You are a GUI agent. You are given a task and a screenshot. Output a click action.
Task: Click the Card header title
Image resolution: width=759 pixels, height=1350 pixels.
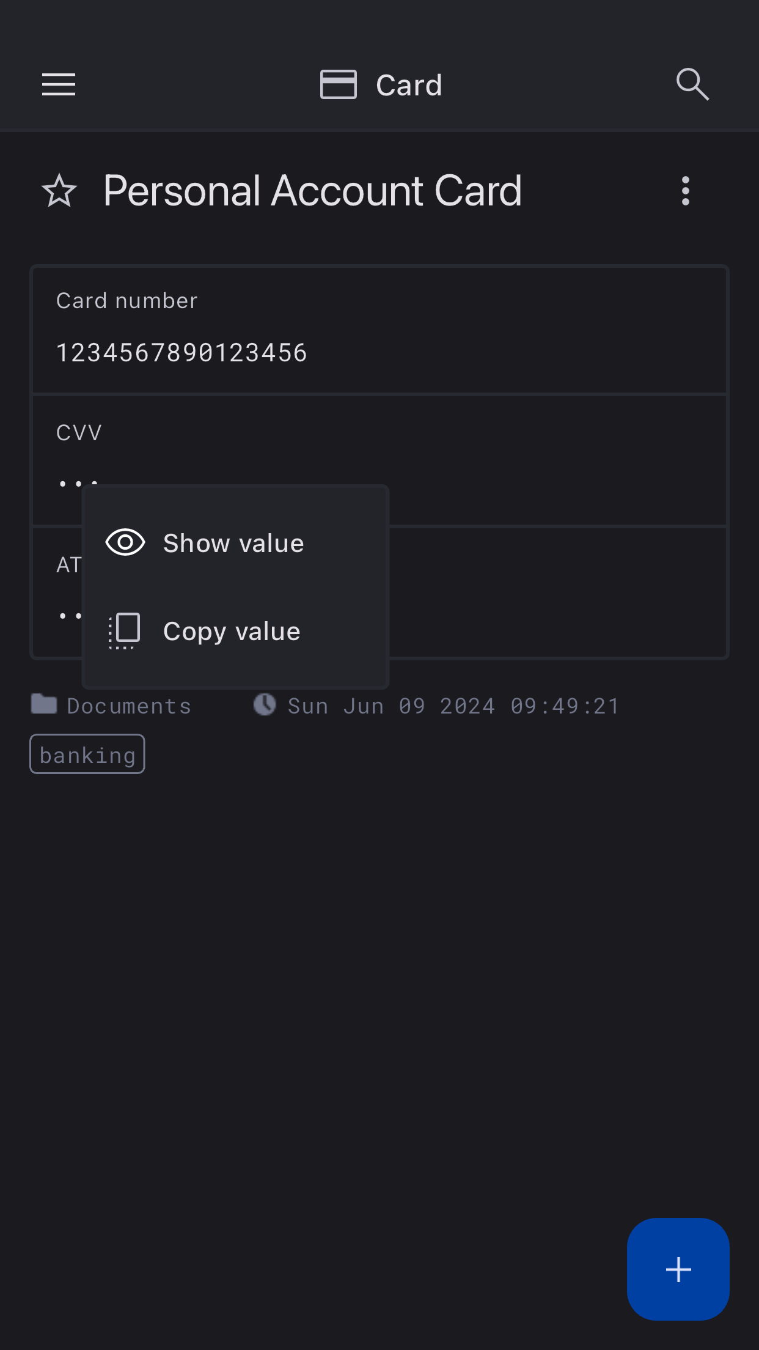point(408,85)
